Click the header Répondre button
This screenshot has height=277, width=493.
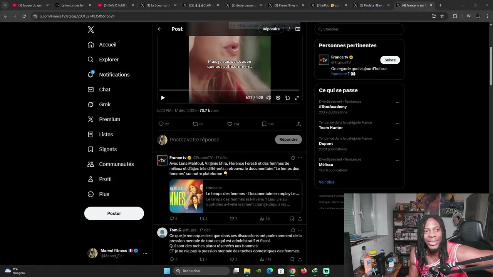point(271,29)
